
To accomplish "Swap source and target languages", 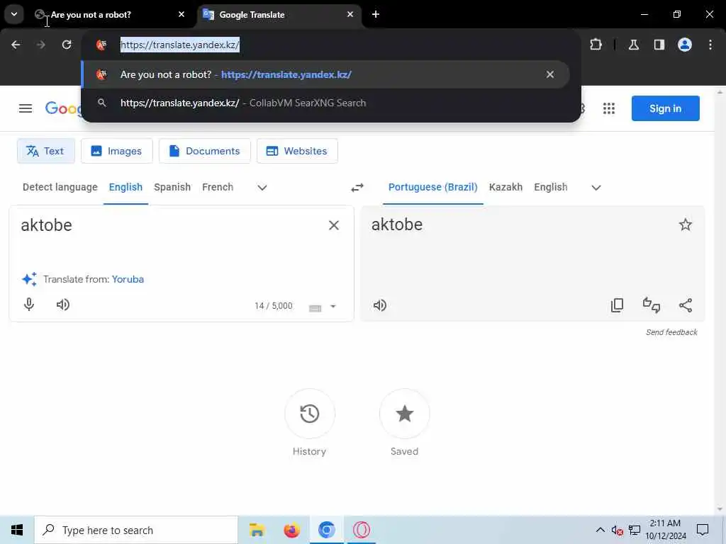I will coord(357,187).
